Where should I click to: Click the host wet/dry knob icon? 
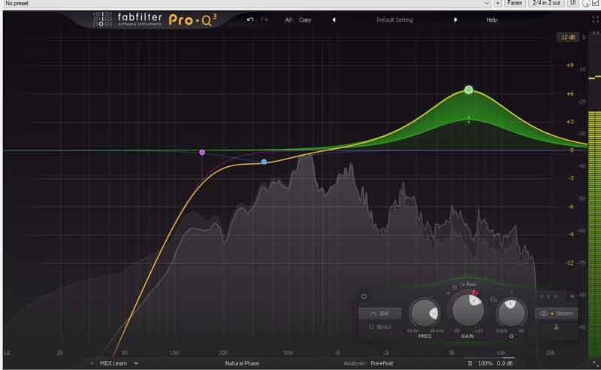tap(586, 4)
